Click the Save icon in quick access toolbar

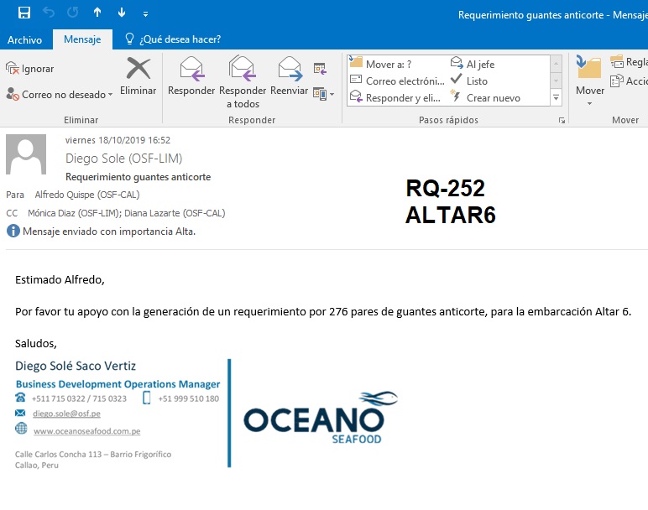pyautogui.click(x=24, y=13)
